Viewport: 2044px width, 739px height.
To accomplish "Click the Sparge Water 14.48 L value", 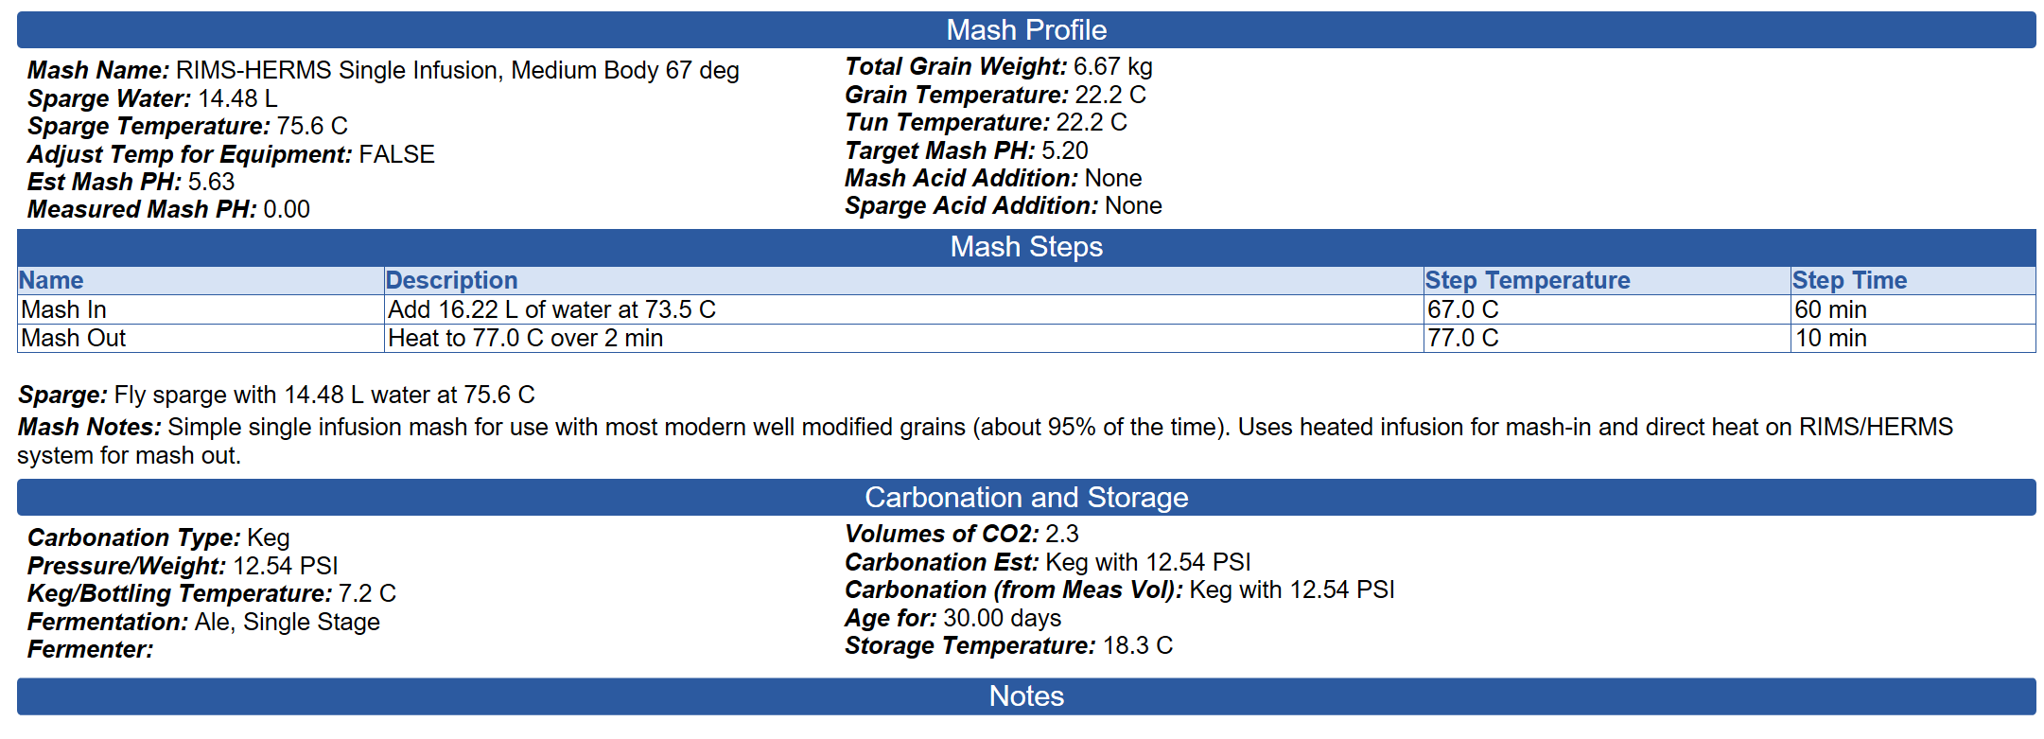I will point(237,98).
